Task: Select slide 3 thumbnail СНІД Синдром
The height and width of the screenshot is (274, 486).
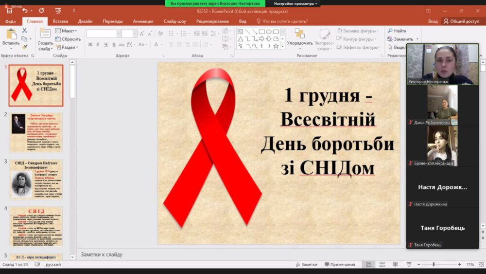Action: tap(36, 180)
